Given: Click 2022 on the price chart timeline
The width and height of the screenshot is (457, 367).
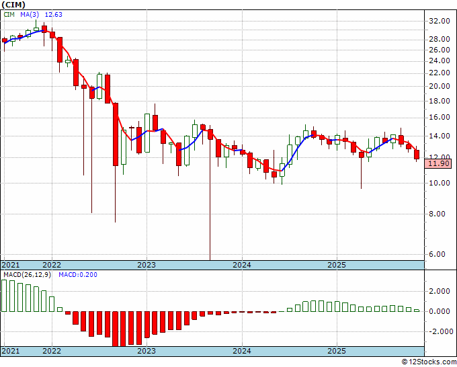Looking at the screenshot, I should tap(52, 265).
